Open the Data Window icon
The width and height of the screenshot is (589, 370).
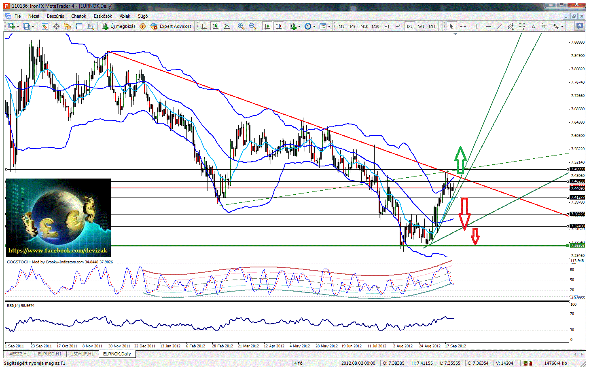pyautogui.click(x=56, y=26)
